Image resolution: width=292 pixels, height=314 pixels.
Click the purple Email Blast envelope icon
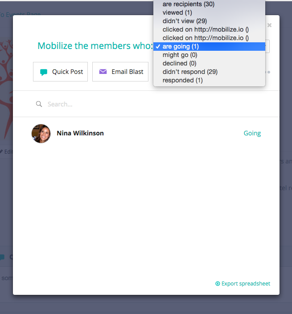point(103,72)
